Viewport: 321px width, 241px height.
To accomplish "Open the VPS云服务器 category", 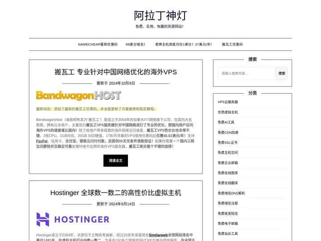I will (x=228, y=102).
